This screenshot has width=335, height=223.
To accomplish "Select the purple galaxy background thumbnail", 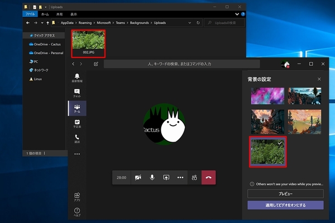I will tap(266, 95).
